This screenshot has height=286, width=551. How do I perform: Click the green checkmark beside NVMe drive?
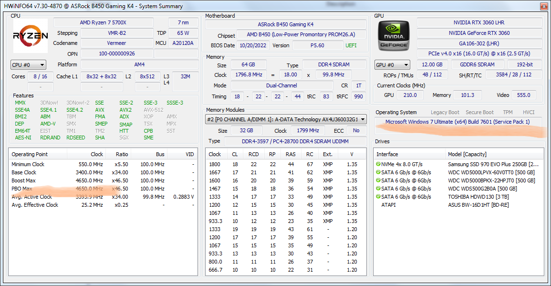pyautogui.click(x=378, y=164)
